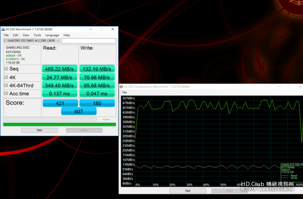Screen dimensions: 303x199
Task: Maximize the AS SSD Benchmark window
Action: click(101, 29)
